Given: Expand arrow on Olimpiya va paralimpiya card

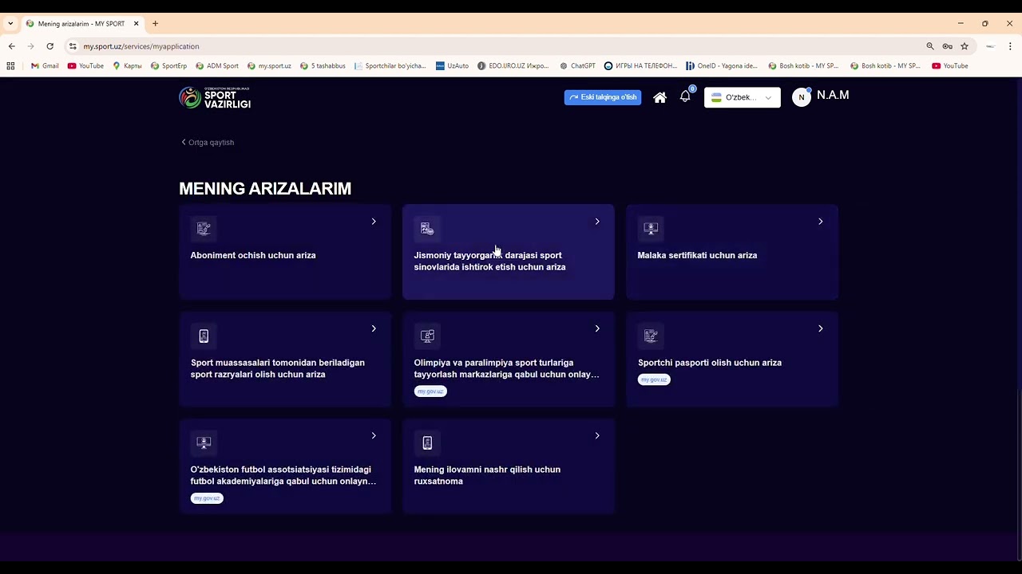Looking at the screenshot, I should pyautogui.click(x=597, y=328).
